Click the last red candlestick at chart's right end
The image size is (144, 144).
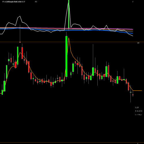pos(133,95)
